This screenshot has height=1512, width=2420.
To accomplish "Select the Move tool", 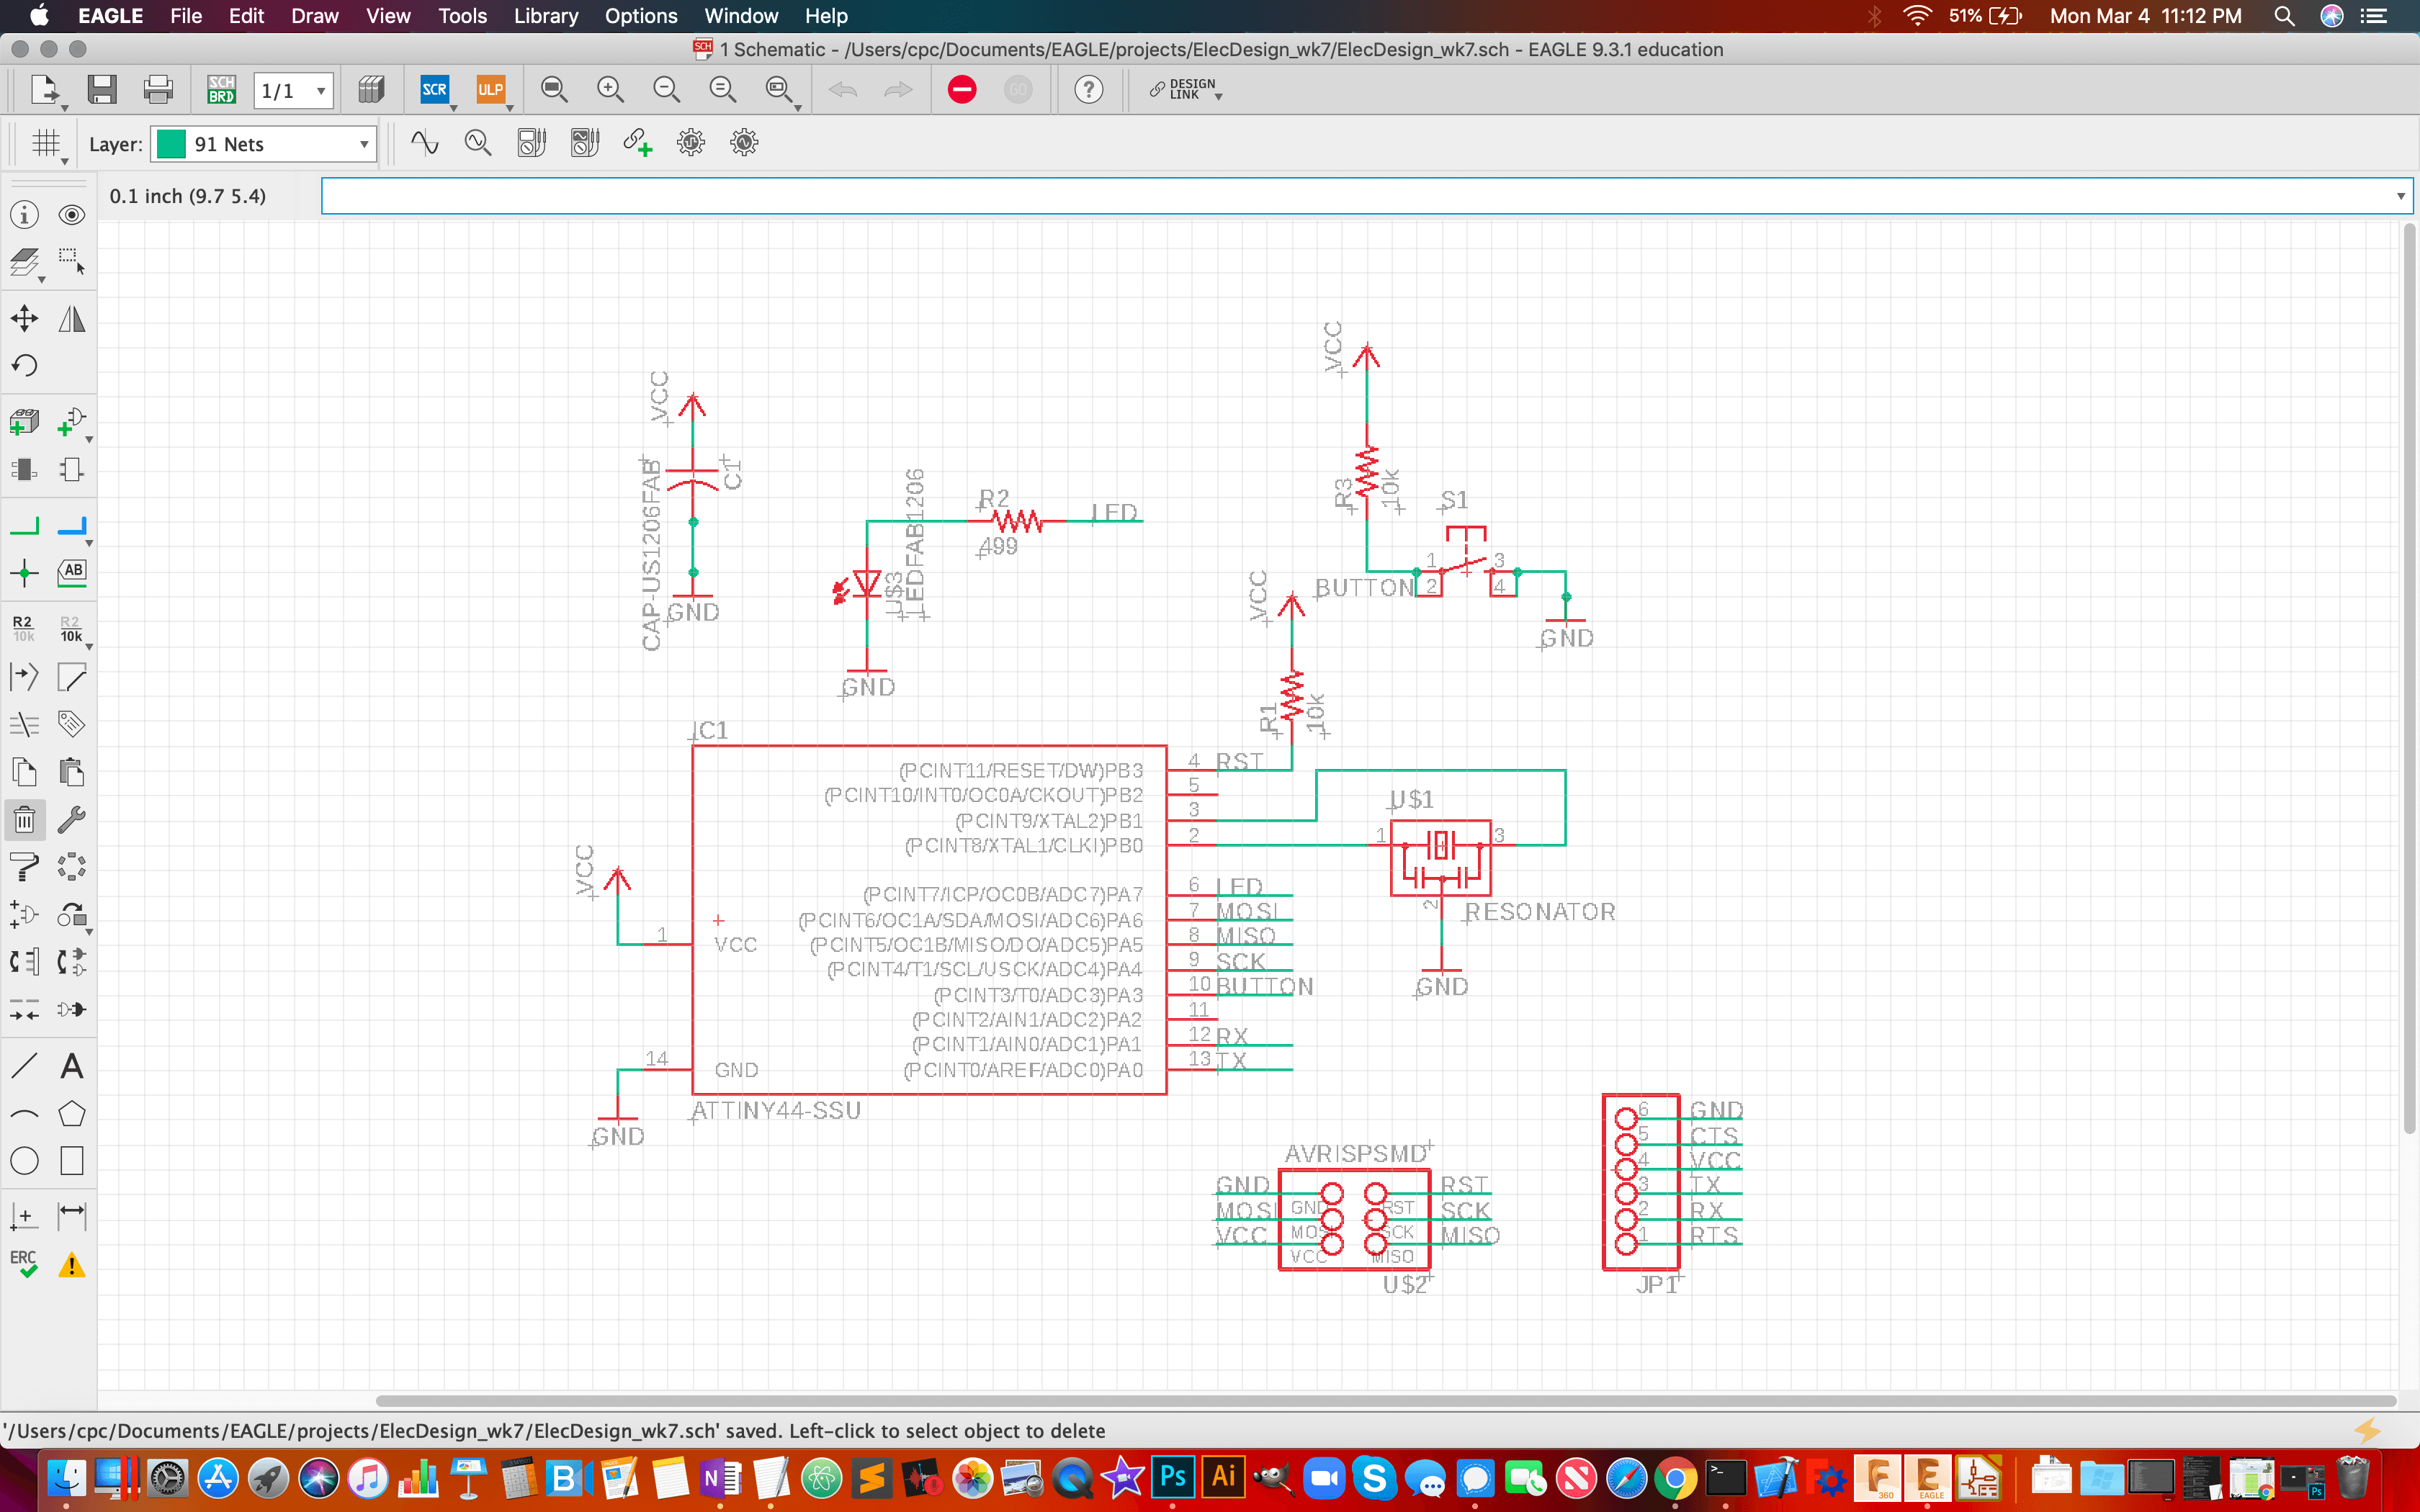I will 24,318.
